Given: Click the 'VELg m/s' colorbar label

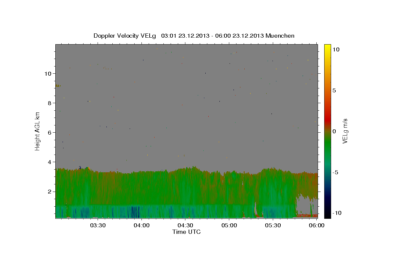Looking at the screenshot, I should (x=345, y=131).
